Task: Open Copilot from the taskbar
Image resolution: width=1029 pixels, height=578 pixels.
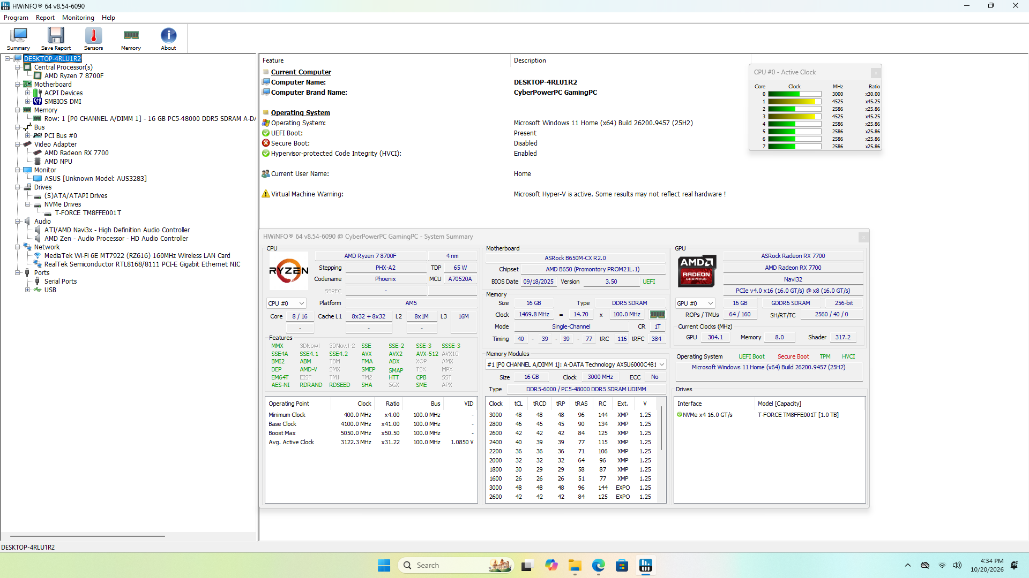Action: (x=551, y=565)
